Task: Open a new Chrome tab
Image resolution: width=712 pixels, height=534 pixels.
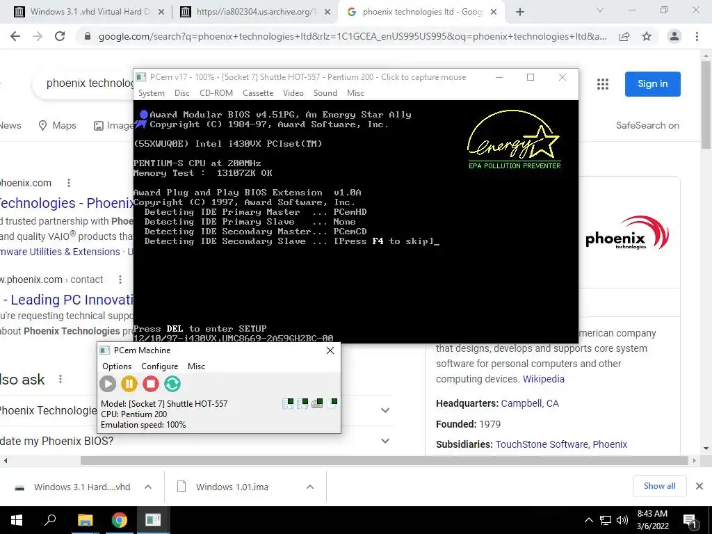Action: [520, 13]
